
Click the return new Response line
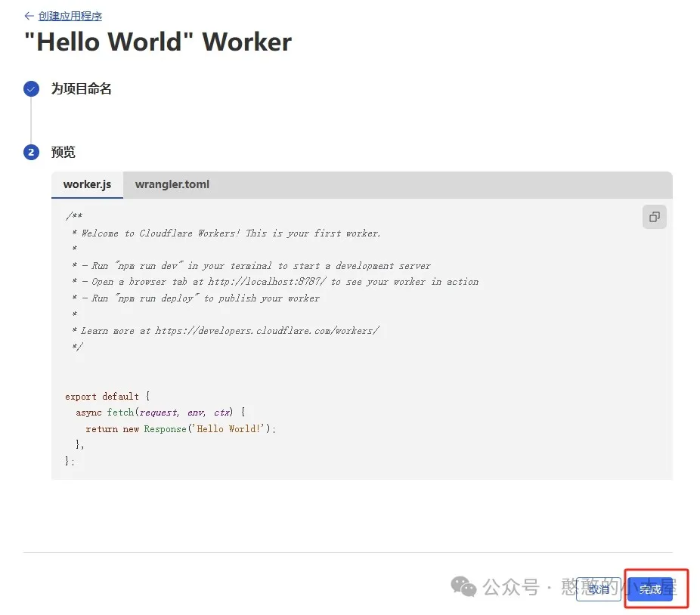[x=181, y=428]
